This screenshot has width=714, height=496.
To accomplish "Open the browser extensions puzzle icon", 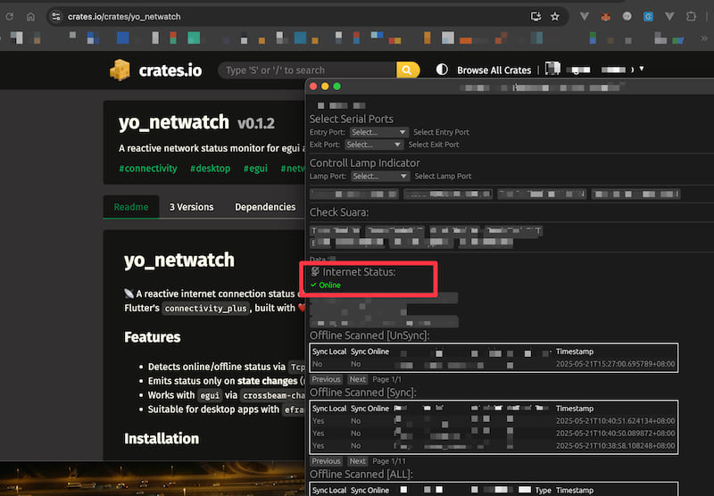I will point(691,16).
